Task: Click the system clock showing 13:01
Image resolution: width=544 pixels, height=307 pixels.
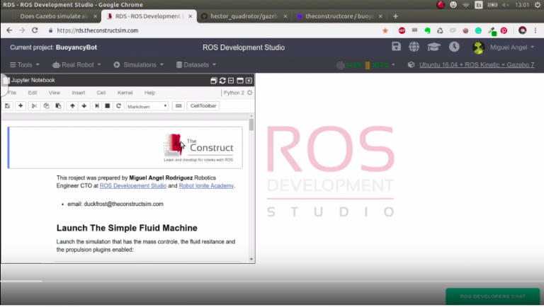Action: (x=522, y=5)
